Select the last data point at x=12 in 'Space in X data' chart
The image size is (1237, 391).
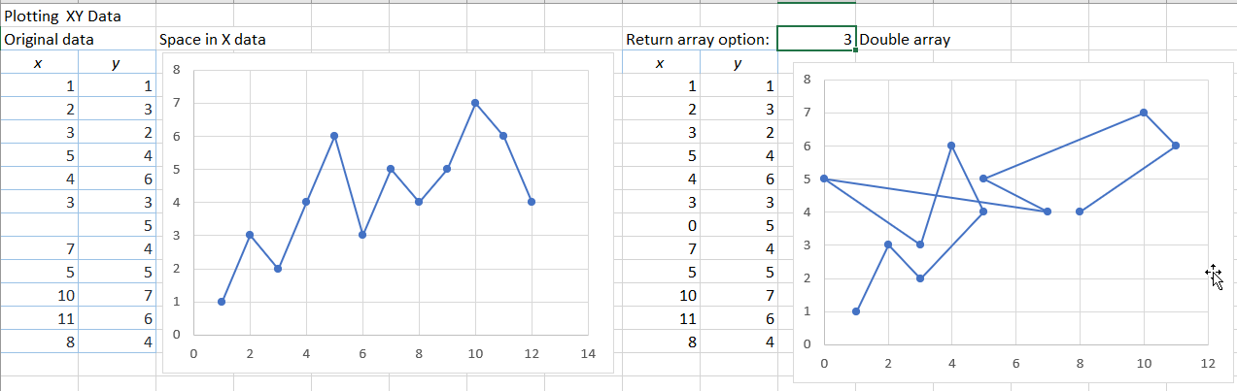click(x=532, y=202)
